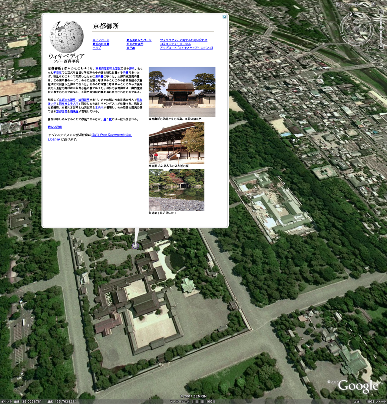The image size is (387, 404).
Task: Click the tilt slider handle at the top
Action: (x=356, y=4)
